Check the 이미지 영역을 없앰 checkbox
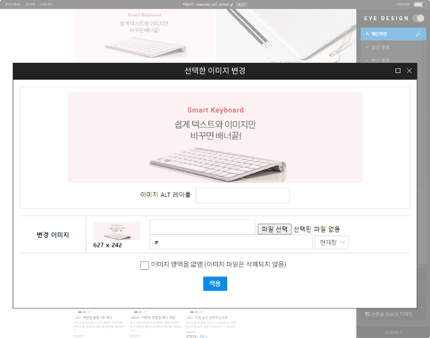This screenshot has height=338, width=430. (144, 265)
